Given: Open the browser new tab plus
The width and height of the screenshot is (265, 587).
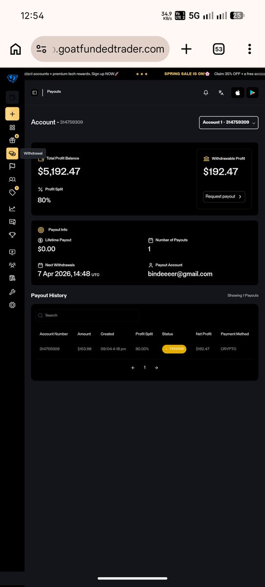Looking at the screenshot, I should click(x=186, y=49).
